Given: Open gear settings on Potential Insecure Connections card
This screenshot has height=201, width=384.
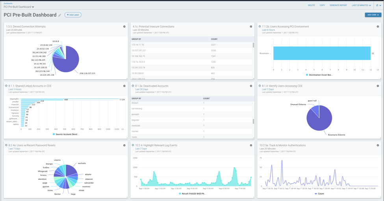Looking at the screenshot, I should 251,27.
